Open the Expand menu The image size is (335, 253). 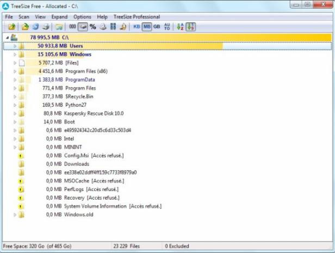[x=59, y=17]
